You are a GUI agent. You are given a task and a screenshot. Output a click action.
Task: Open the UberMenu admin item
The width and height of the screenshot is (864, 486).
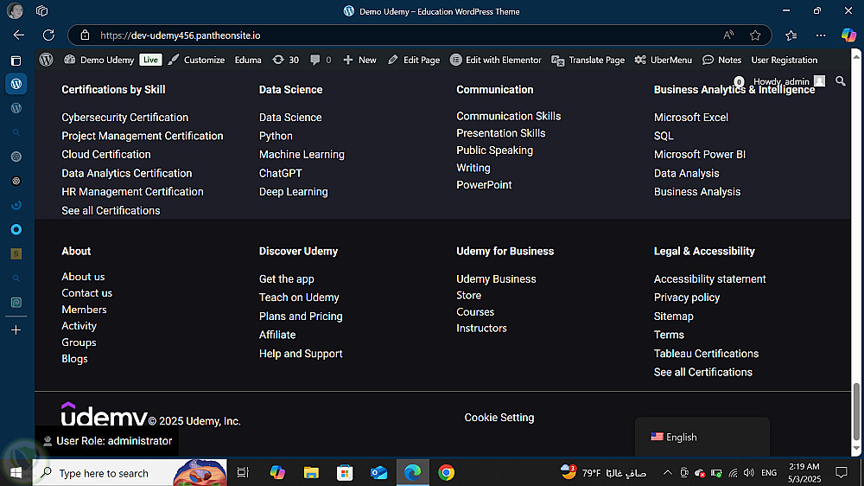[x=663, y=60]
